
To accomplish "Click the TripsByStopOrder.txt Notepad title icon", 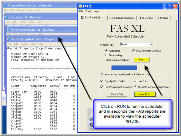I will 9,39.
